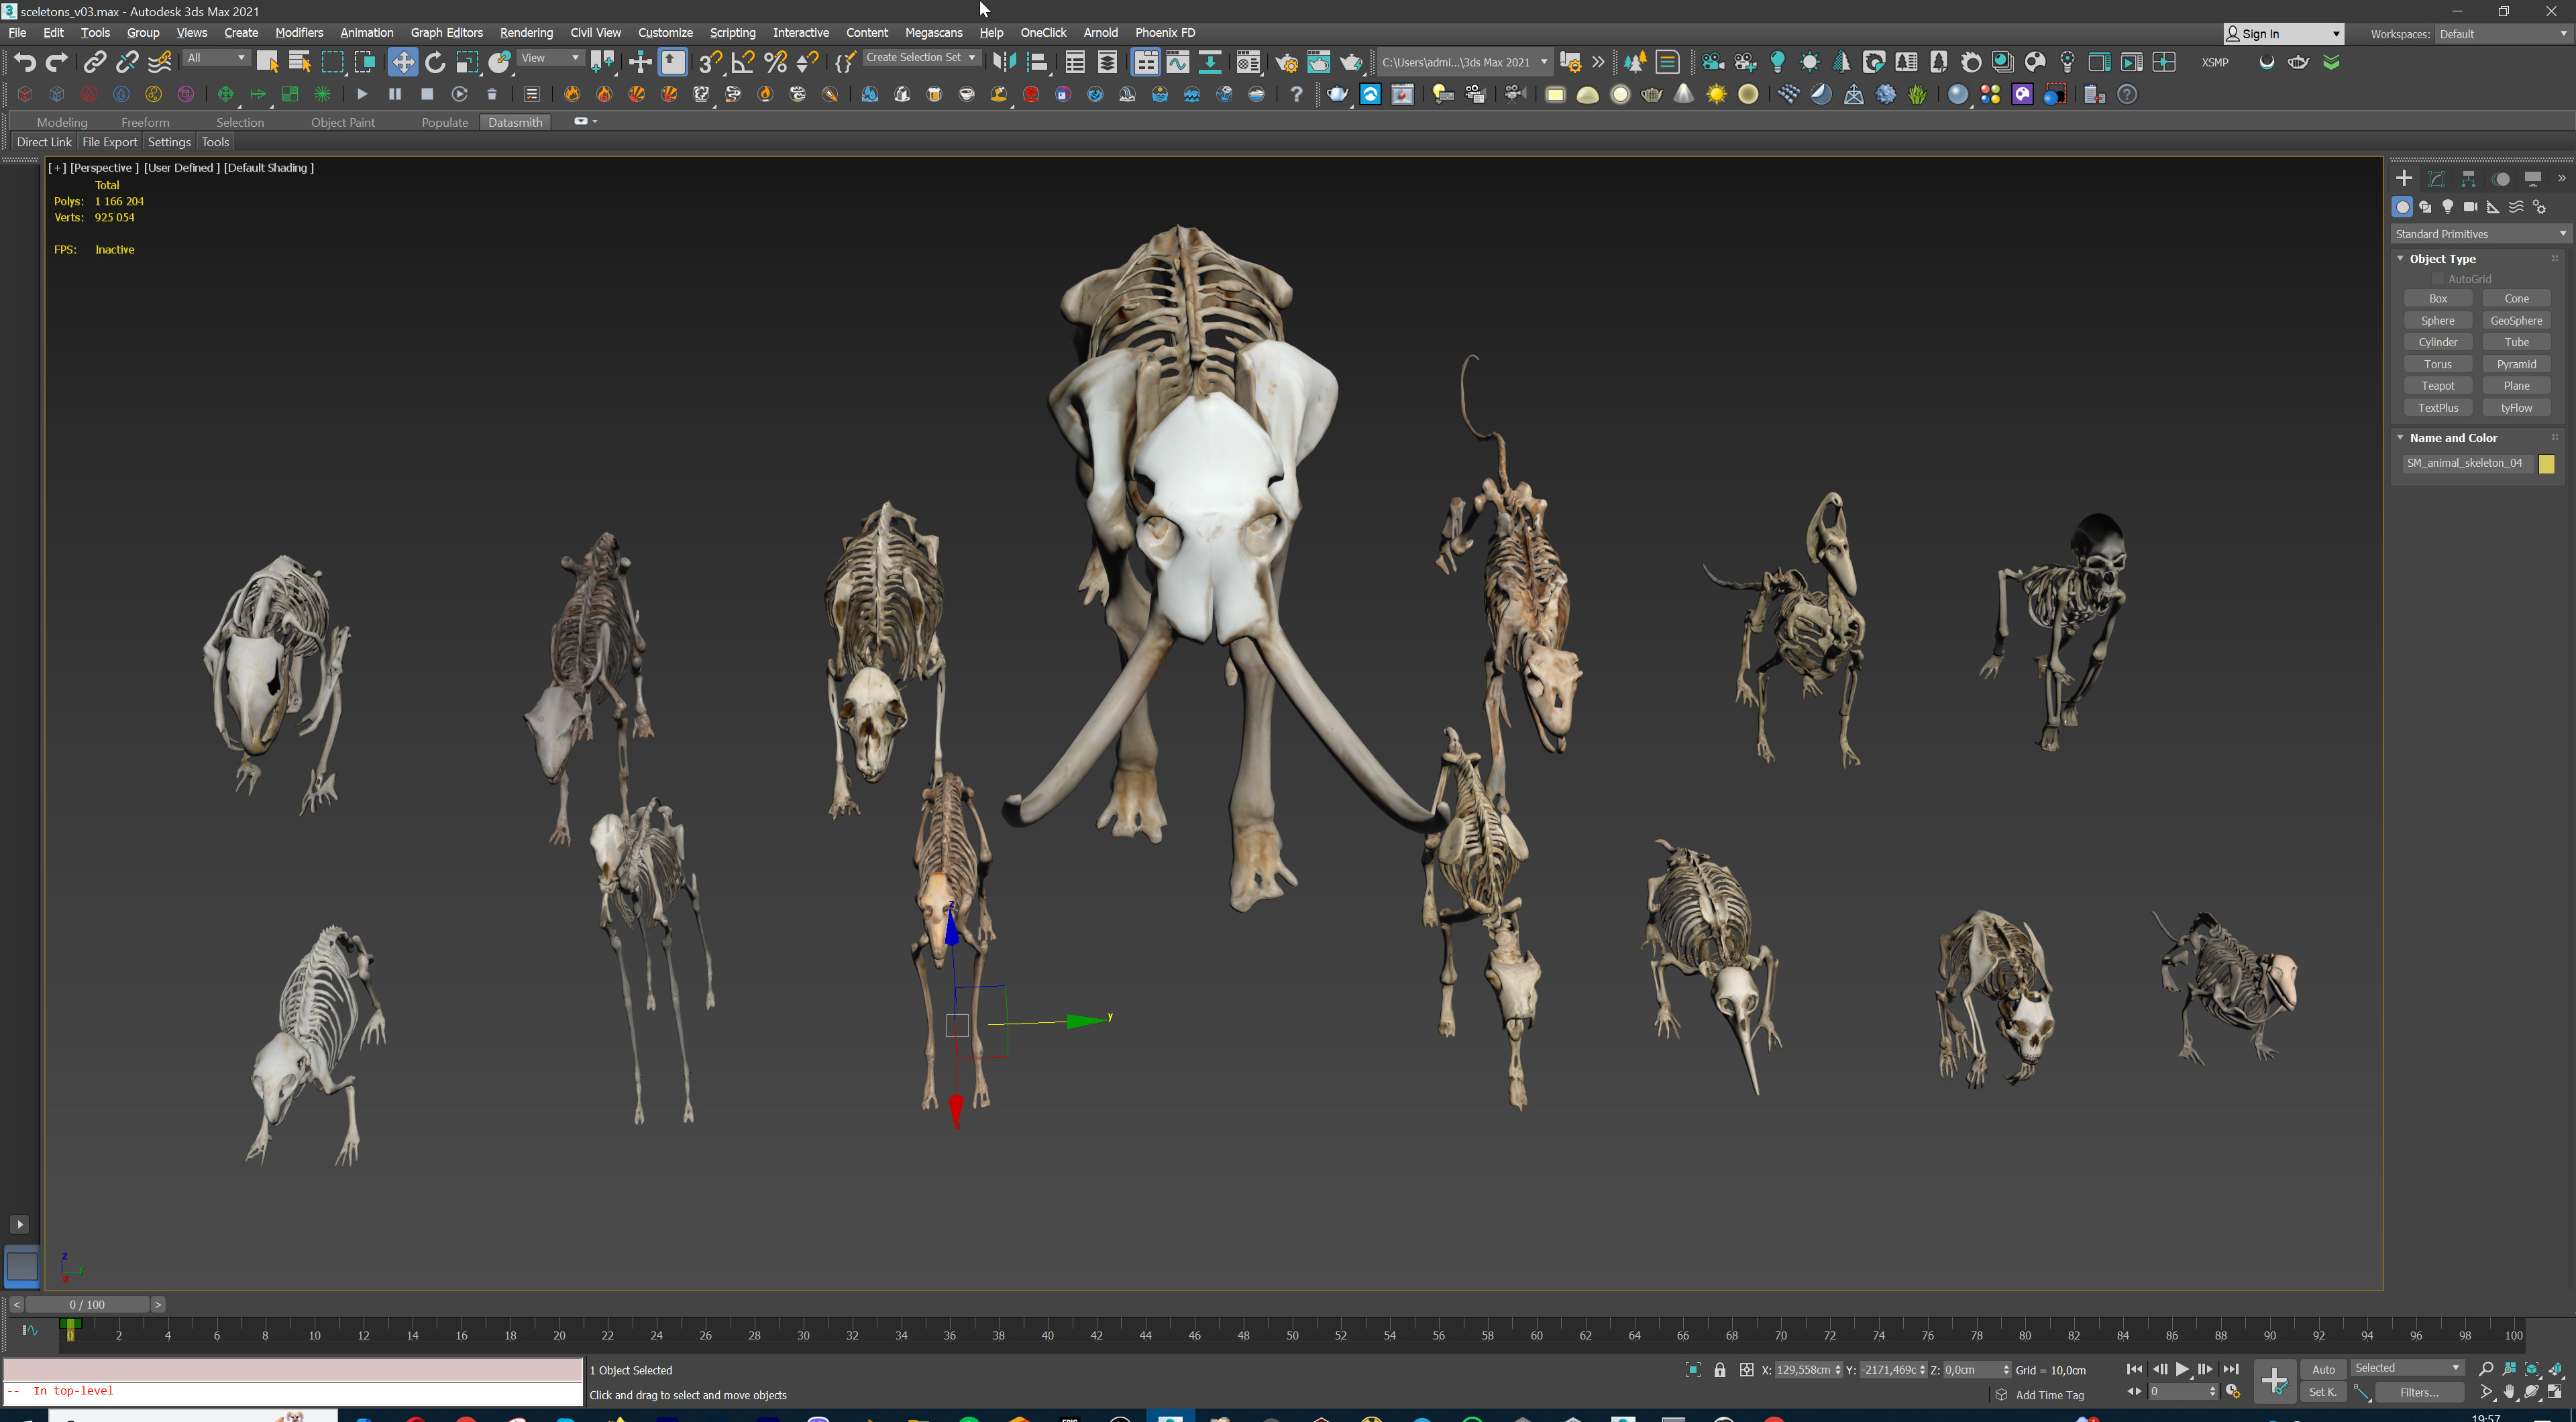
Task: Switch to the Hierarchy command panel
Action: [2468, 178]
